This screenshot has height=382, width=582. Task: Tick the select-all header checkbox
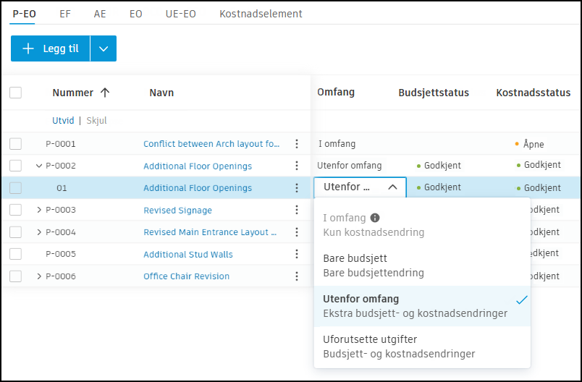click(x=16, y=93)
